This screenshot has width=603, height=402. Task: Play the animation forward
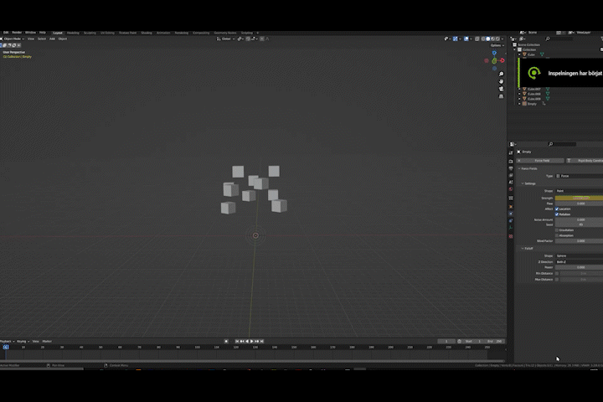coord(252,341)
